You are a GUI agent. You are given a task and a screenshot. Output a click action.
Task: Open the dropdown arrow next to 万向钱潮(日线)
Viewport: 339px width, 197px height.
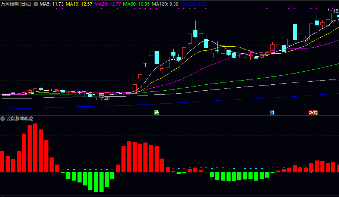pyautogui.click(x=36, y=4)
